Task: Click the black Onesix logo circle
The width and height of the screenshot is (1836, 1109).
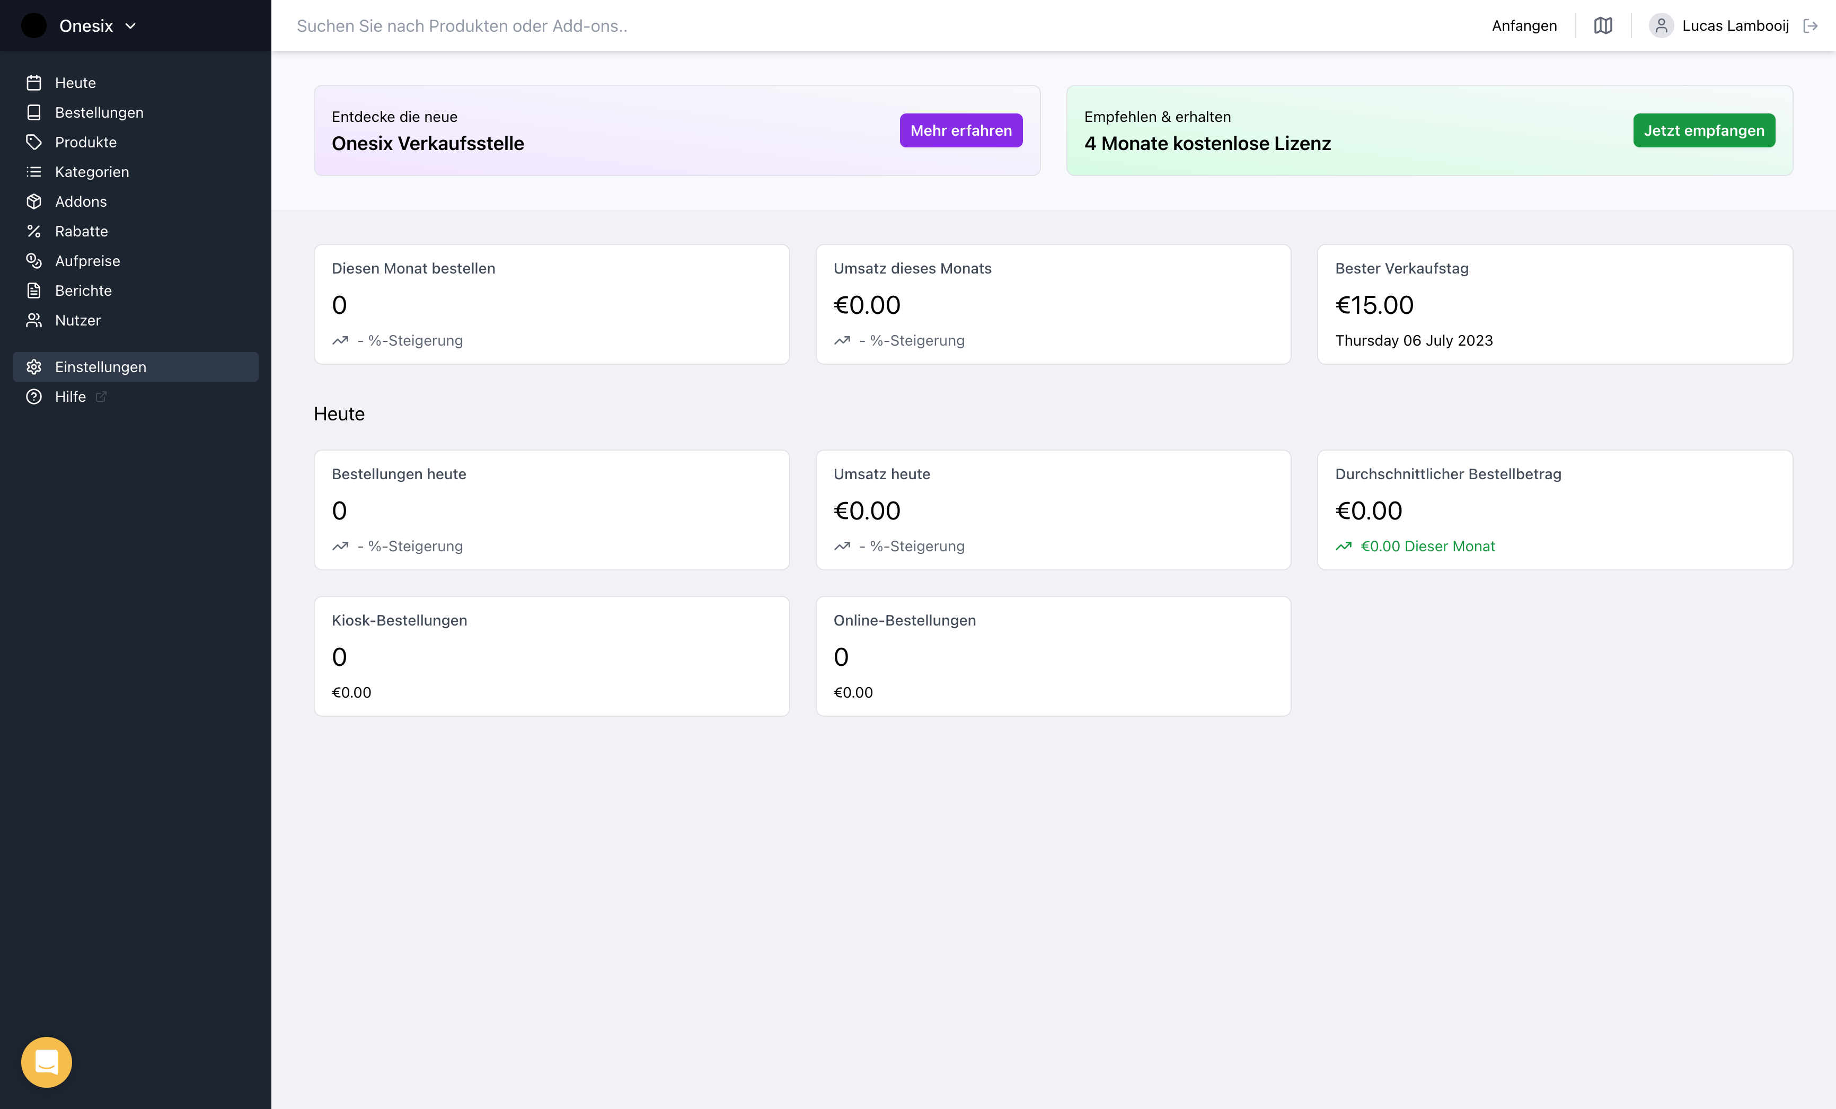Action: coord(33,26)
